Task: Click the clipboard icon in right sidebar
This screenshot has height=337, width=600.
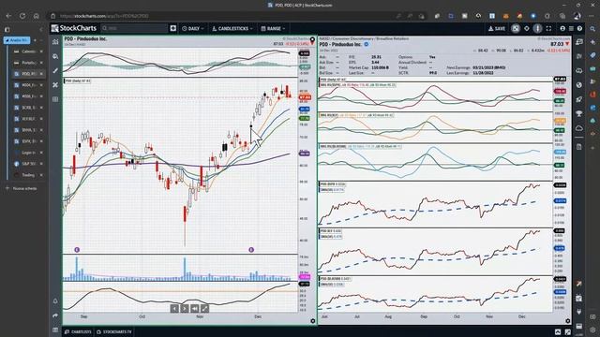Action: [x=579, y=147]
